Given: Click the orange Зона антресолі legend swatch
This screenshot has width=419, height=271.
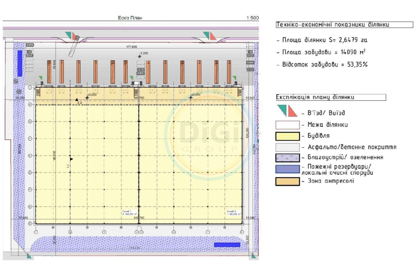Looking at the screenshot, I should click(287, 181).
